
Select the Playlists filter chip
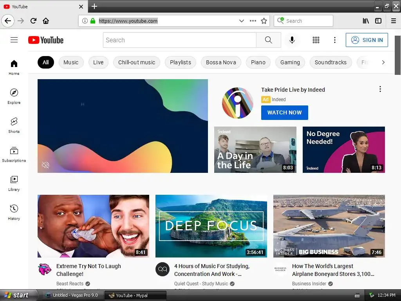[181, 62]
